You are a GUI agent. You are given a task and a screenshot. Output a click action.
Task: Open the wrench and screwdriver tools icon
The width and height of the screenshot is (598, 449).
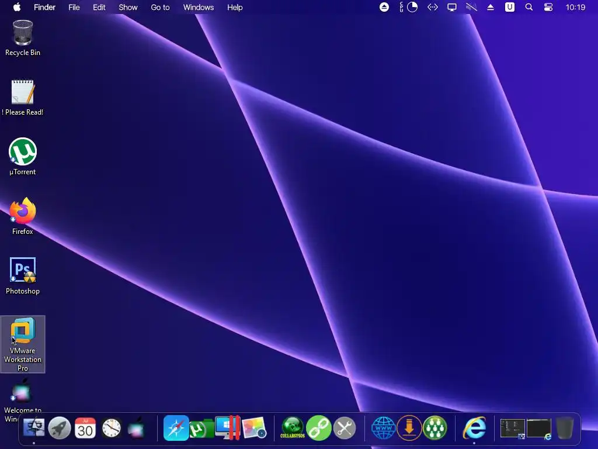tap(345, 428)
